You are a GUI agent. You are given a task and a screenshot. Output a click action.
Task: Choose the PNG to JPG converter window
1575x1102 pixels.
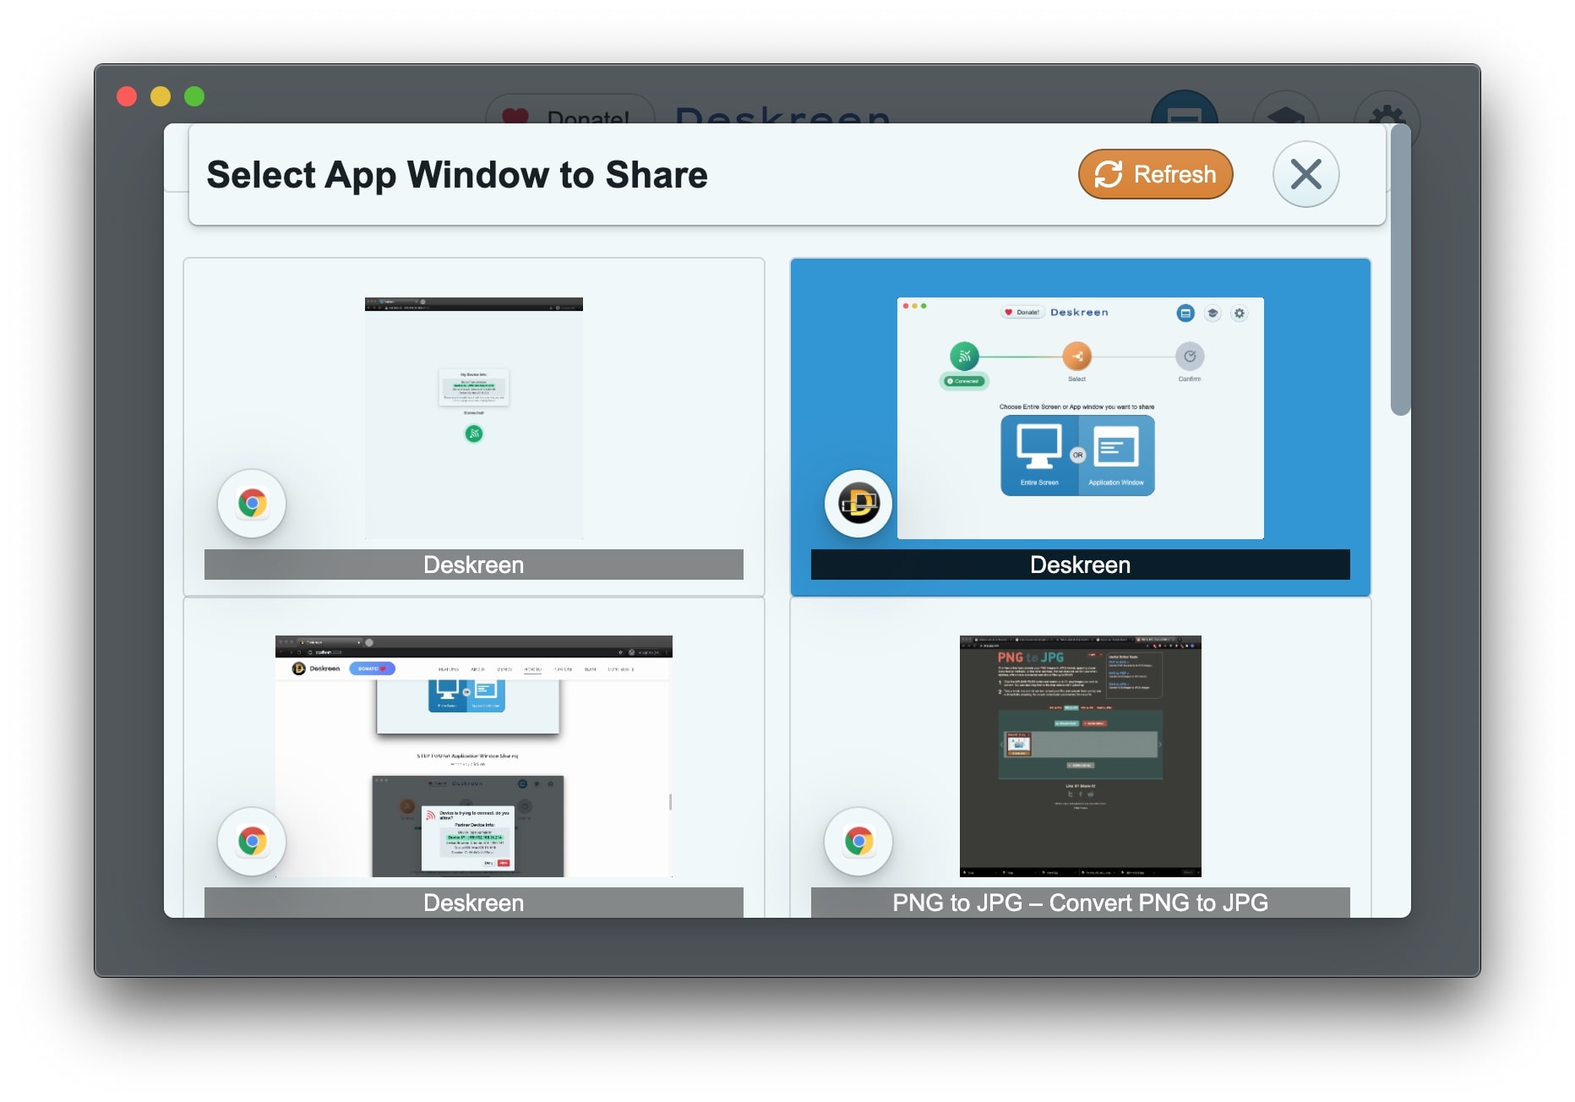pos(1080,752)
